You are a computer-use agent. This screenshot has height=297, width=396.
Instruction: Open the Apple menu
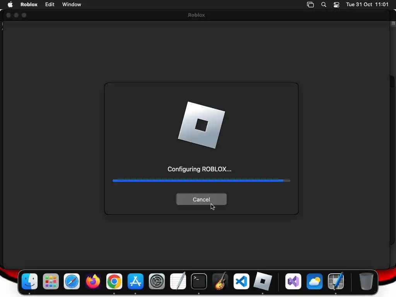10,5
